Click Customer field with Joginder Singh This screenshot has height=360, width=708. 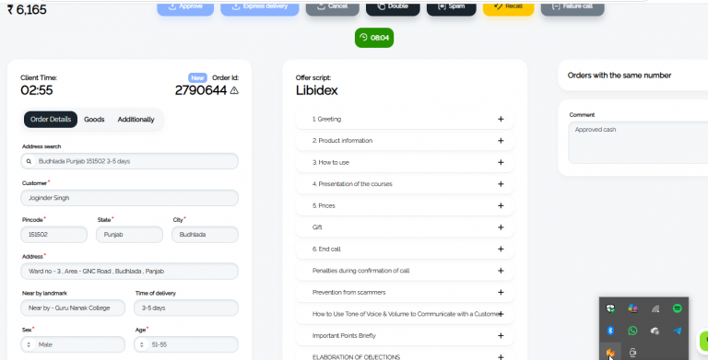coord(130,198)
